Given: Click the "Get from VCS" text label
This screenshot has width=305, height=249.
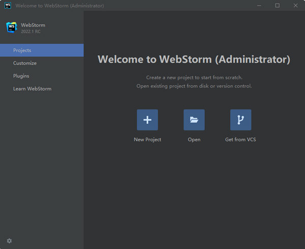Looking at the screenshot, I should point(240,139).
